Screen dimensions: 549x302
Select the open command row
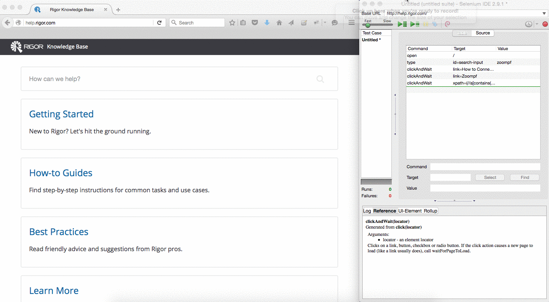click(x=473, y=55)
